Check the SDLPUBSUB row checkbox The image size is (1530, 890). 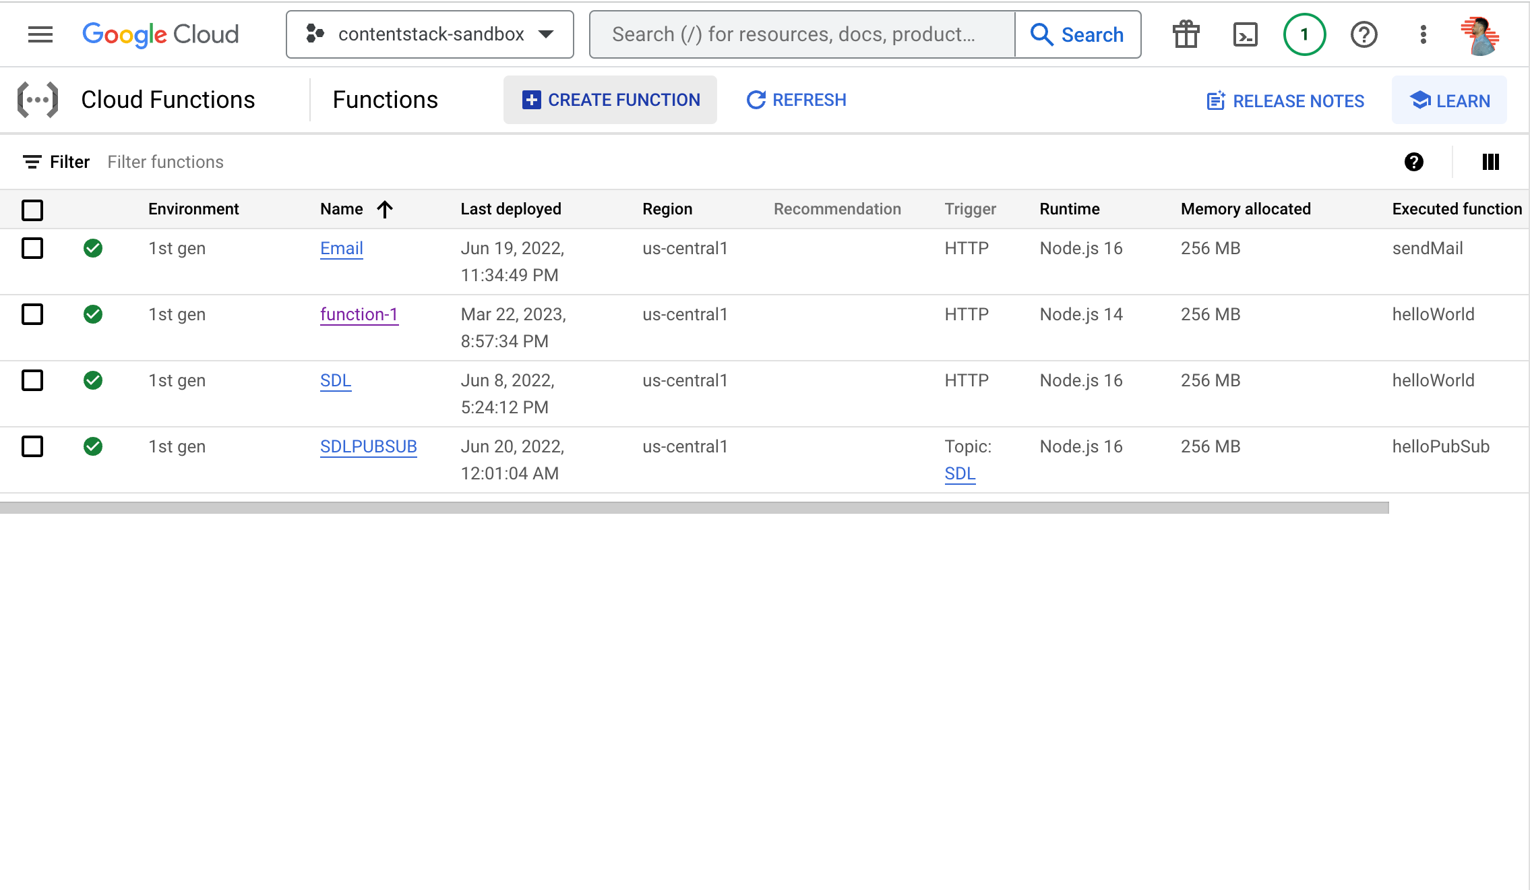[32, 446]
